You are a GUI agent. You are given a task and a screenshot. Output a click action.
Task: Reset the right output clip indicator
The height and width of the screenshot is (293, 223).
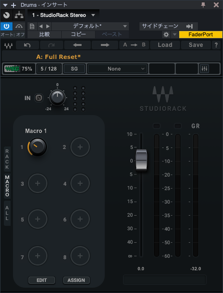[x=178, y=126]
